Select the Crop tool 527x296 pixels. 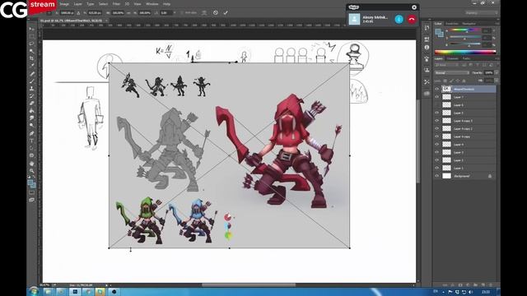click(31, 58)
